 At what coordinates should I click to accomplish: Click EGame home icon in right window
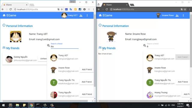pos(100,15)
